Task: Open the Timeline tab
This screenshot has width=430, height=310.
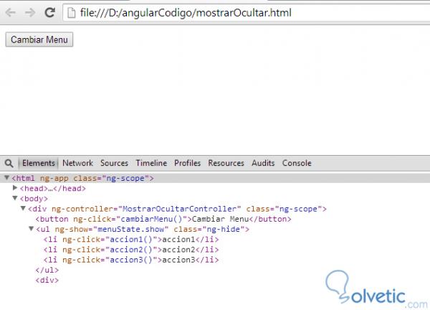Action: [x=151, y=163]
